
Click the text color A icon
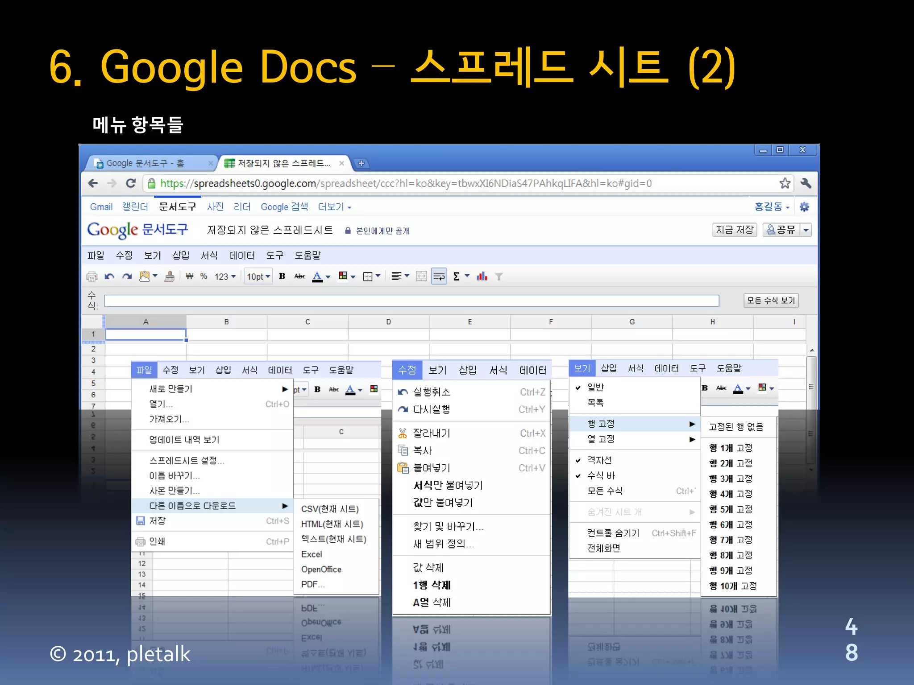point(317,276)
